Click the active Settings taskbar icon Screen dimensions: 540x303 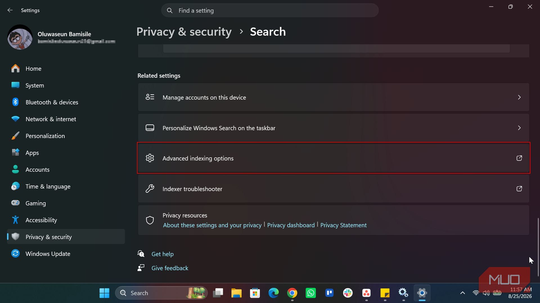click(422, 293)
